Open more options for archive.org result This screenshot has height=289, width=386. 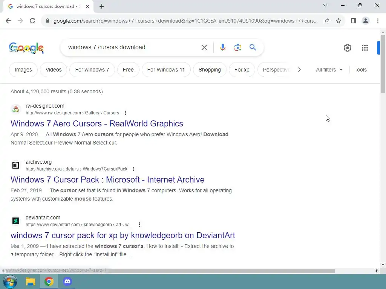pyautogui.click(x=133, y=169)
